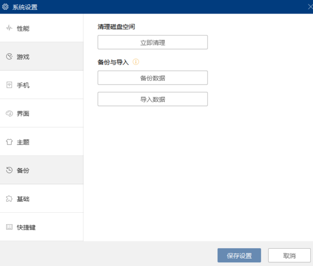Open the 主题 settings tab
This screenshot has height=266, width=313.
(42, 142)
